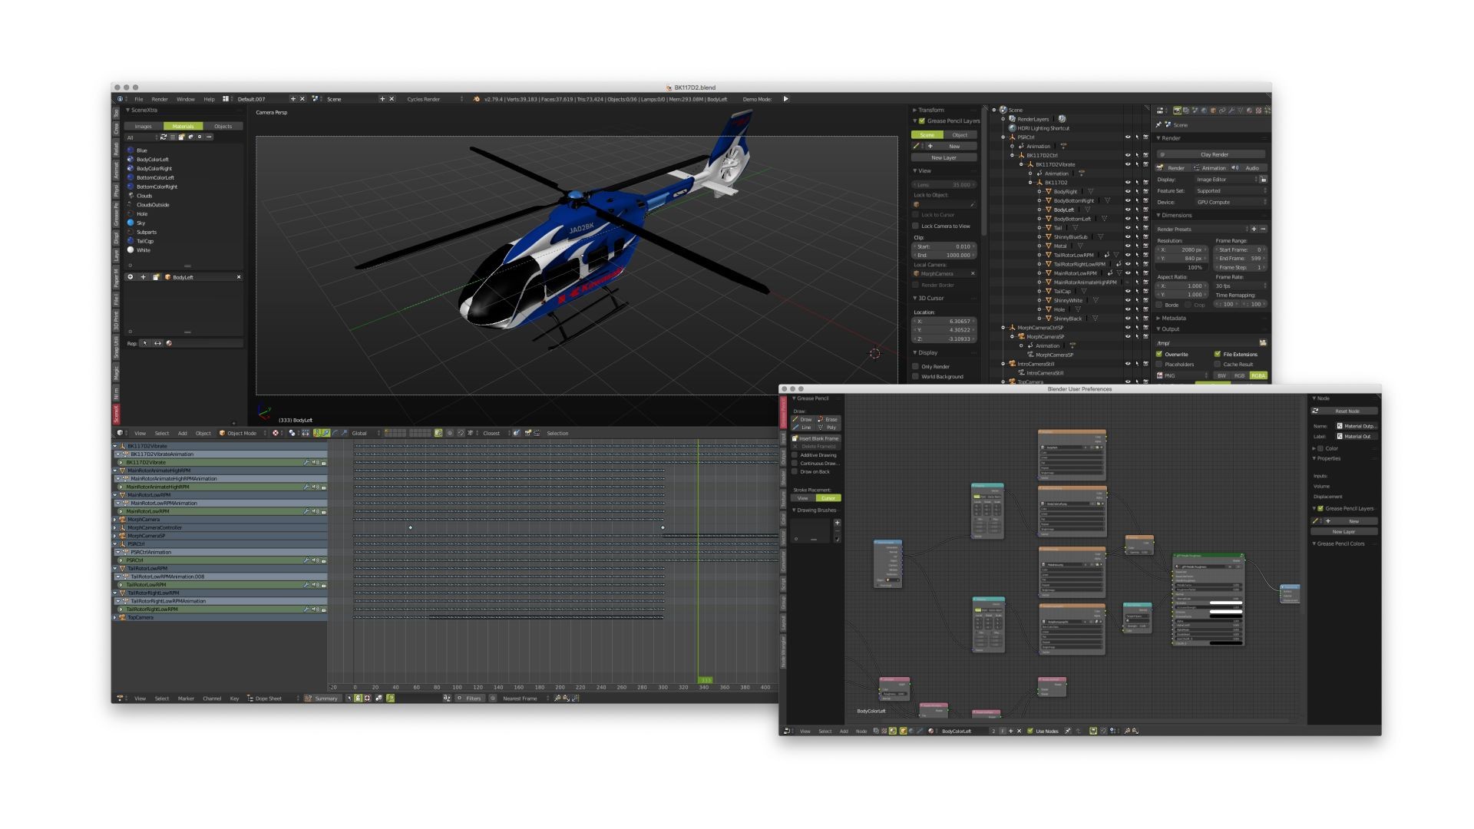This screenshot has width=1474, height=829.
Task: Open the Feature Set Supported dropdown
Action: click(x=1230, y=191)
